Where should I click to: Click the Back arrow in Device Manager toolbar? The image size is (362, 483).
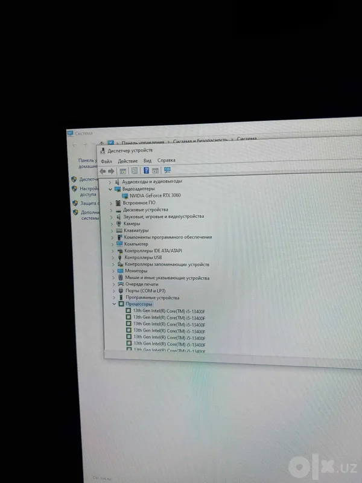coord(103,171)
